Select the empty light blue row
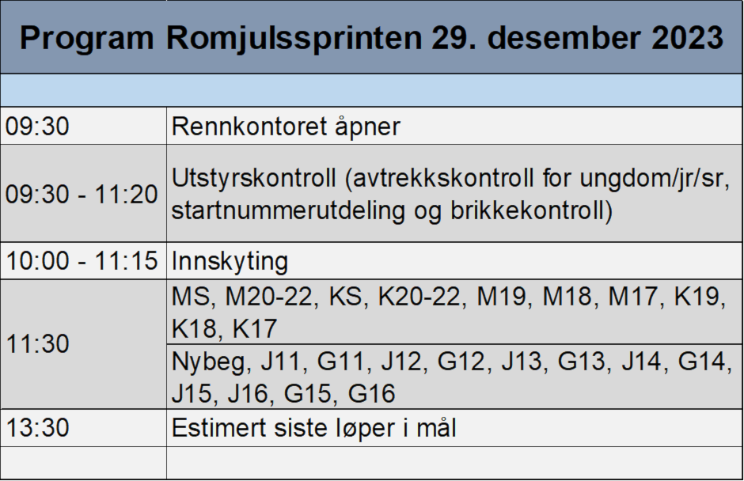The width and height of the screenshot is (744, 481). click(371, 90)
